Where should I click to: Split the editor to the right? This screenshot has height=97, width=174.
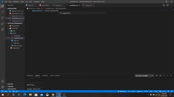(167, 5)
